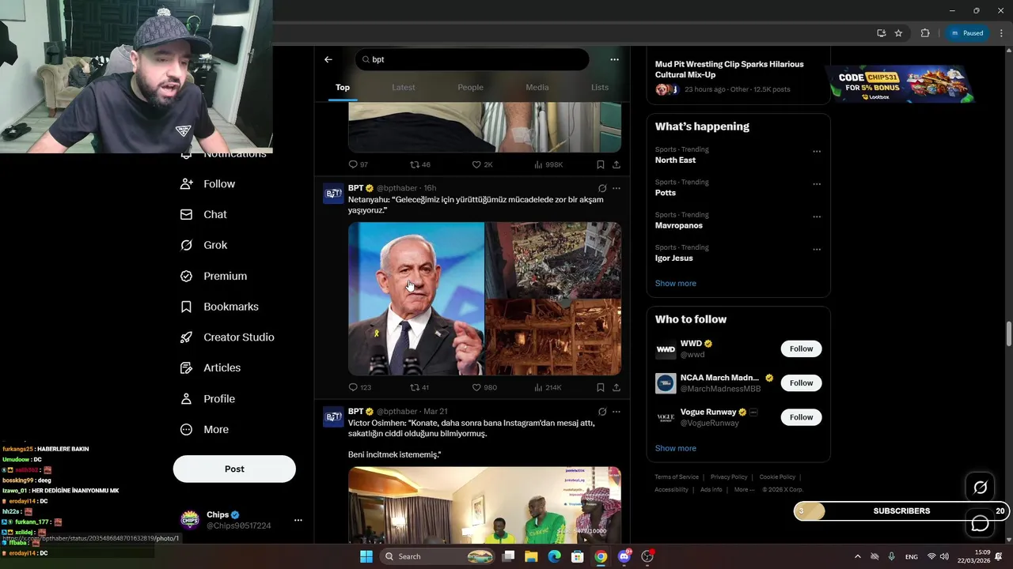Open the aerial destruction photo
The image size is (1013, 569).
553,260
